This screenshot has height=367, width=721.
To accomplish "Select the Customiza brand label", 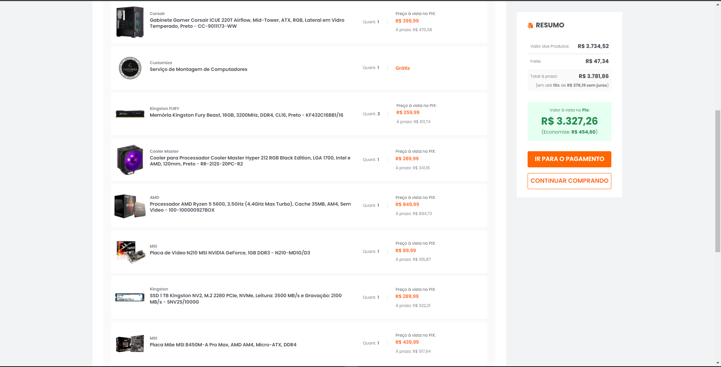I will point(161,63).
